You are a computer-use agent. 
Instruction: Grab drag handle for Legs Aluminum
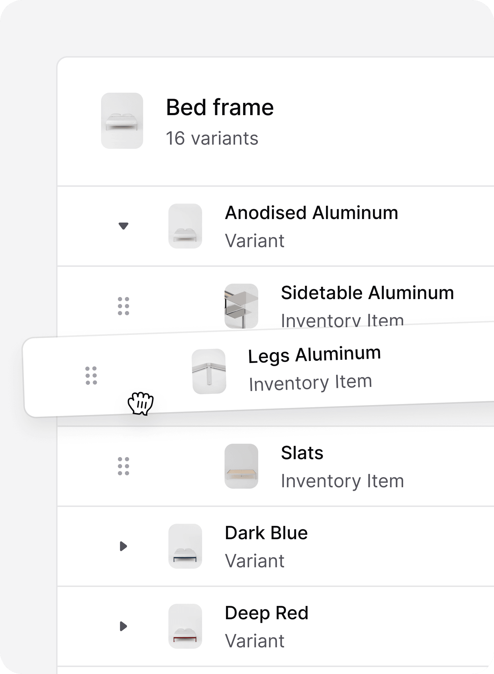click(91, 376)
